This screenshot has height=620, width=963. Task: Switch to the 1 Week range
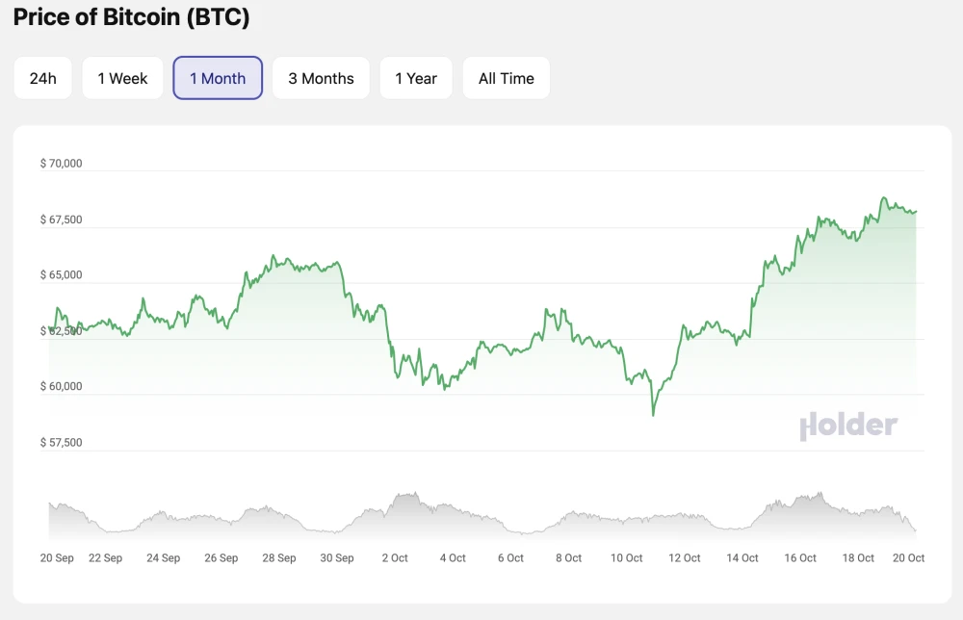point(122,78)
